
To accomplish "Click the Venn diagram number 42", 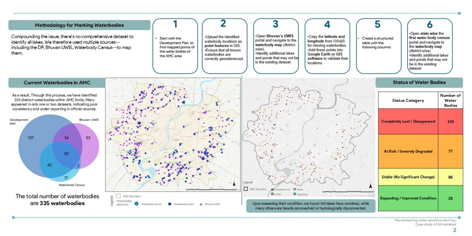I will pos(50,165).
